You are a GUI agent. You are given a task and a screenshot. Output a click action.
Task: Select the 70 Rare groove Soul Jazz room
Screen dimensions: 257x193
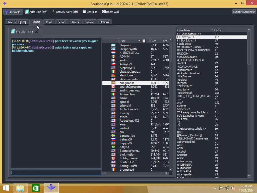click(212, 112)
